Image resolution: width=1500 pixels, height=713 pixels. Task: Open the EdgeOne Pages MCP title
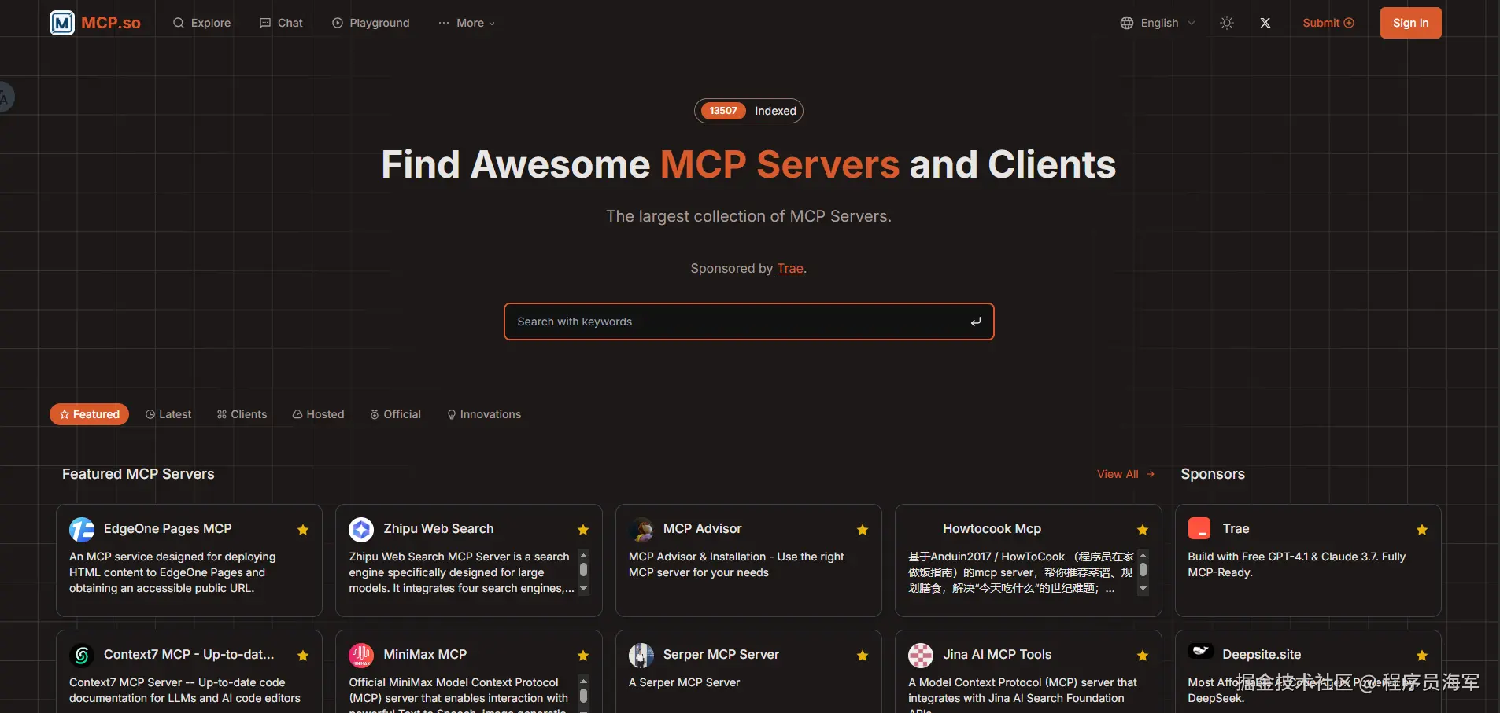tap(168, 529)
